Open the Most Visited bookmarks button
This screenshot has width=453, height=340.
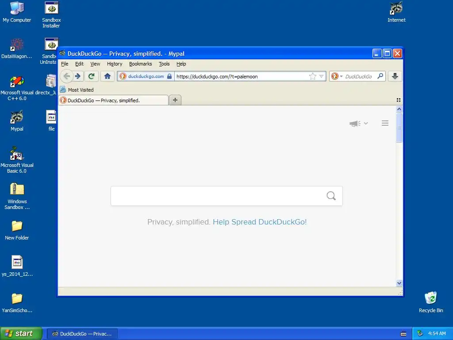[x=77, y=89]
